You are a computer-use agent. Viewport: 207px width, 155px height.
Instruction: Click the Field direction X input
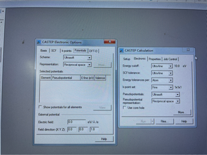[x=72, y=129]
